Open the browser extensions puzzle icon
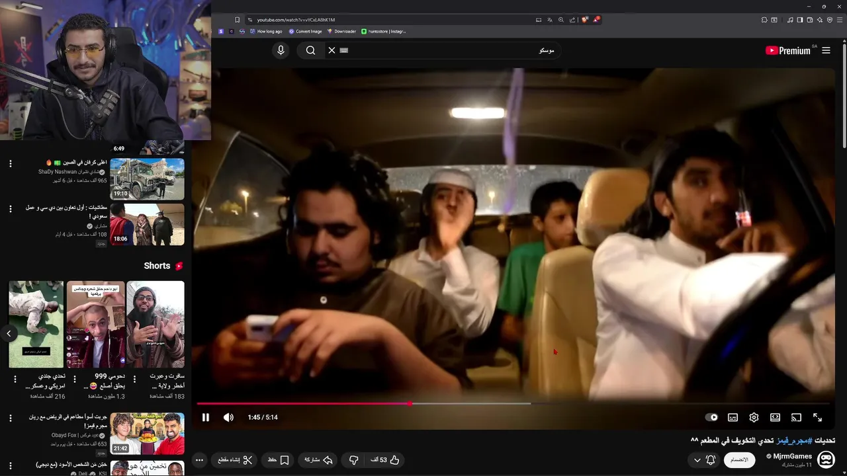Image resolution: width=847 pixels, height=476 pixels. (x=764, y=20)
